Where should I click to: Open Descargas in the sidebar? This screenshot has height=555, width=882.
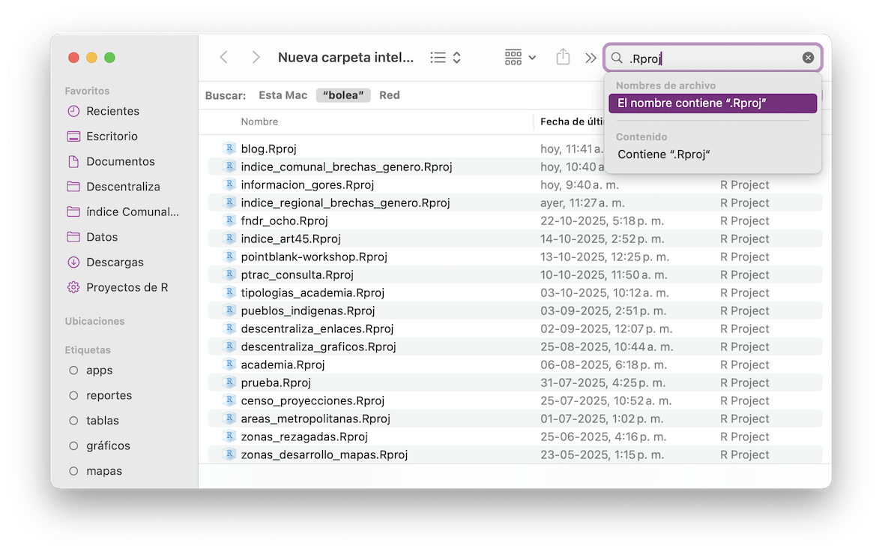115,262
